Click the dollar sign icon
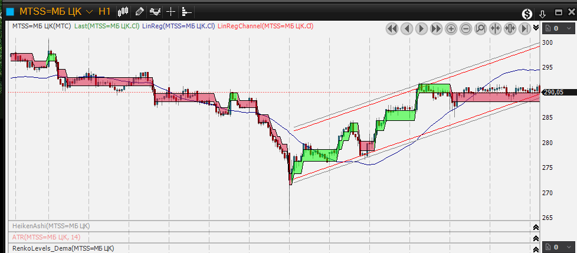Viewport: 577px width, 253px height. point(527,14)
